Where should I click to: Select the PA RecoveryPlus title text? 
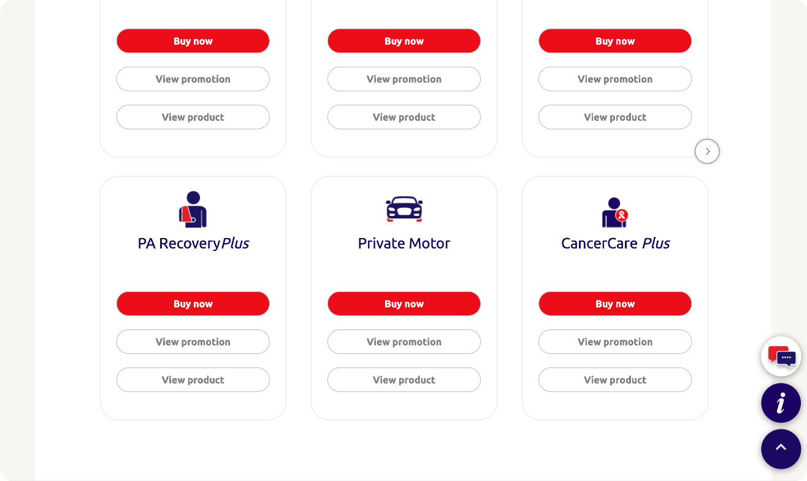pyautogui.click(x=193, y=244)
